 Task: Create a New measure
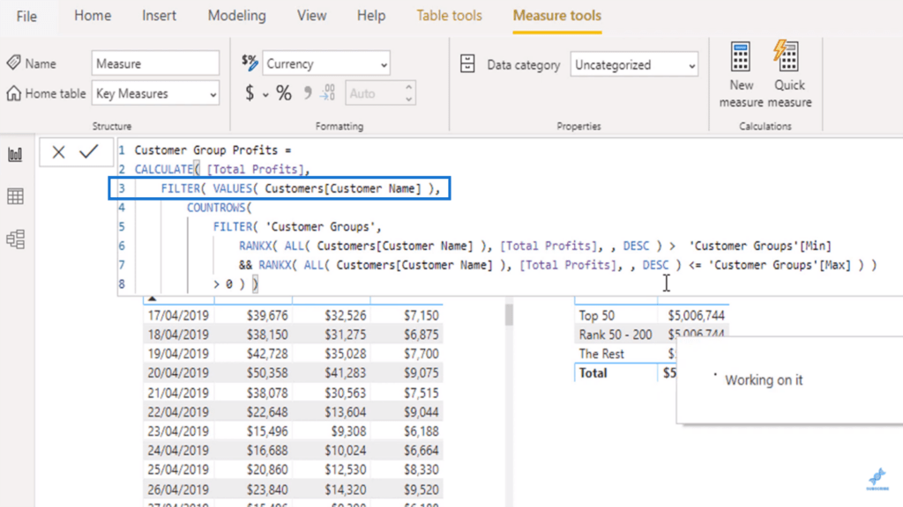tap(741, 75)
